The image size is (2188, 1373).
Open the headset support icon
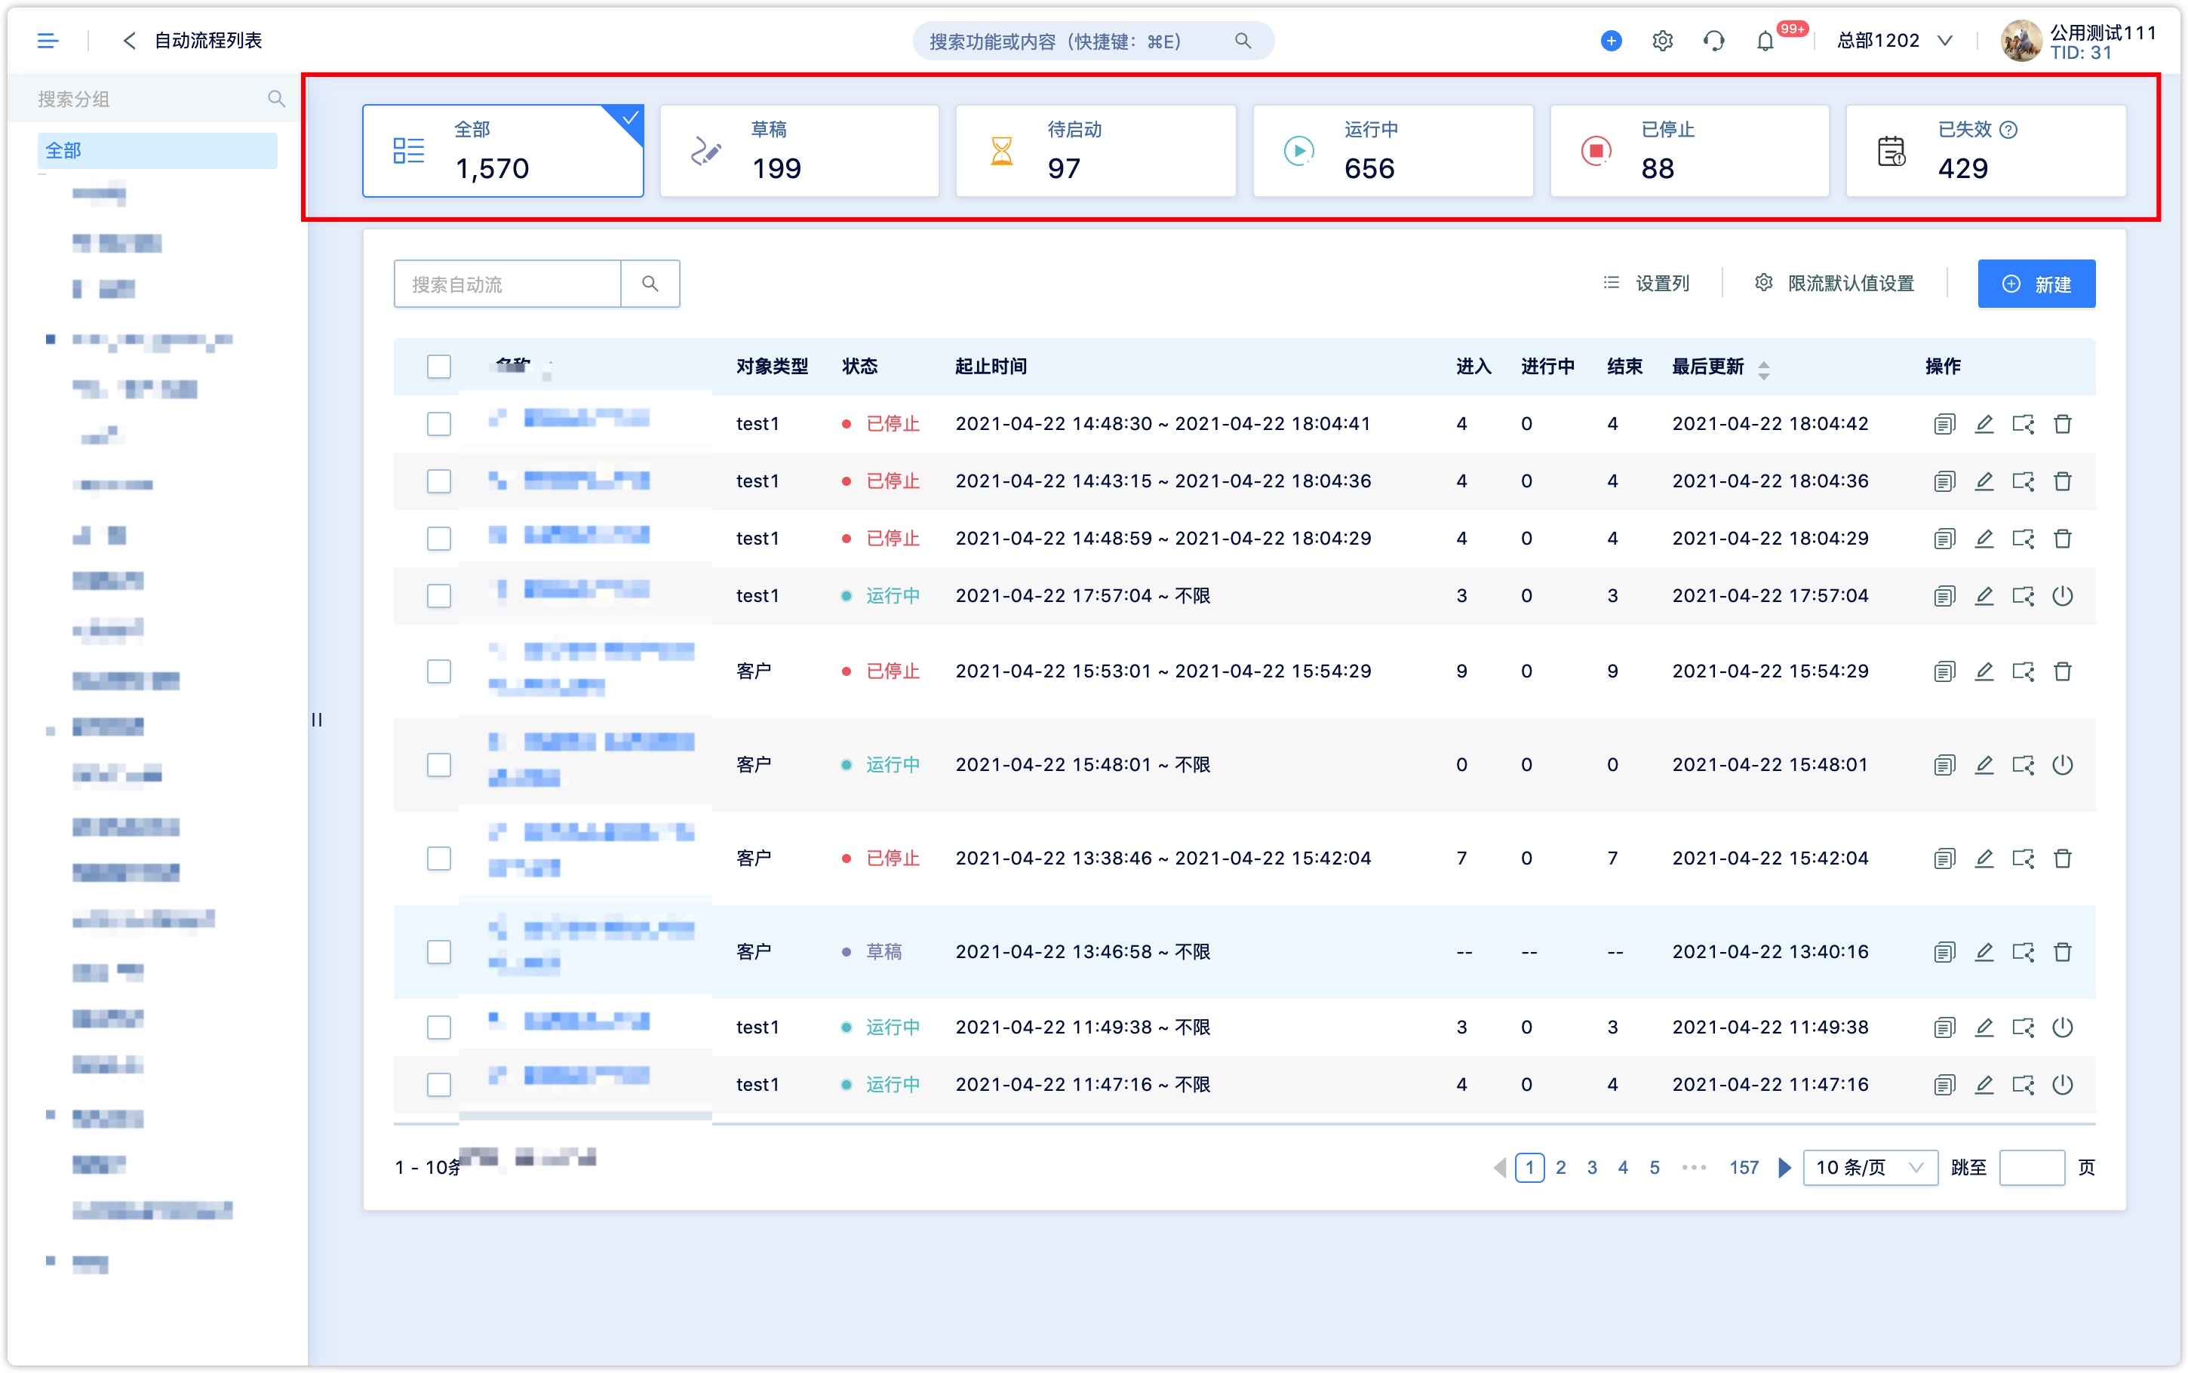click(1713, 41)
